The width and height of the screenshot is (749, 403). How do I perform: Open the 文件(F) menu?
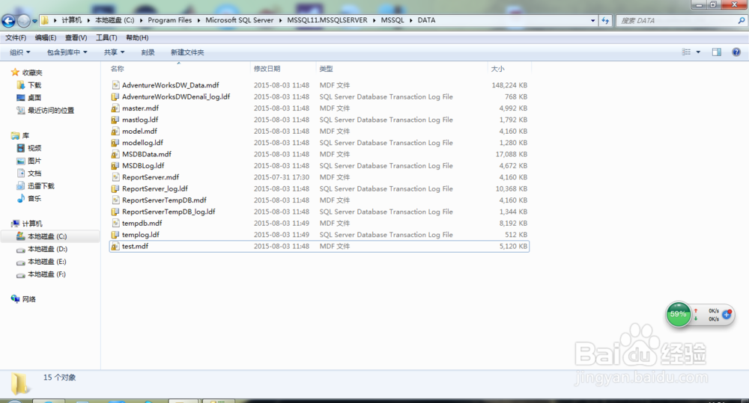click(16, 37)
